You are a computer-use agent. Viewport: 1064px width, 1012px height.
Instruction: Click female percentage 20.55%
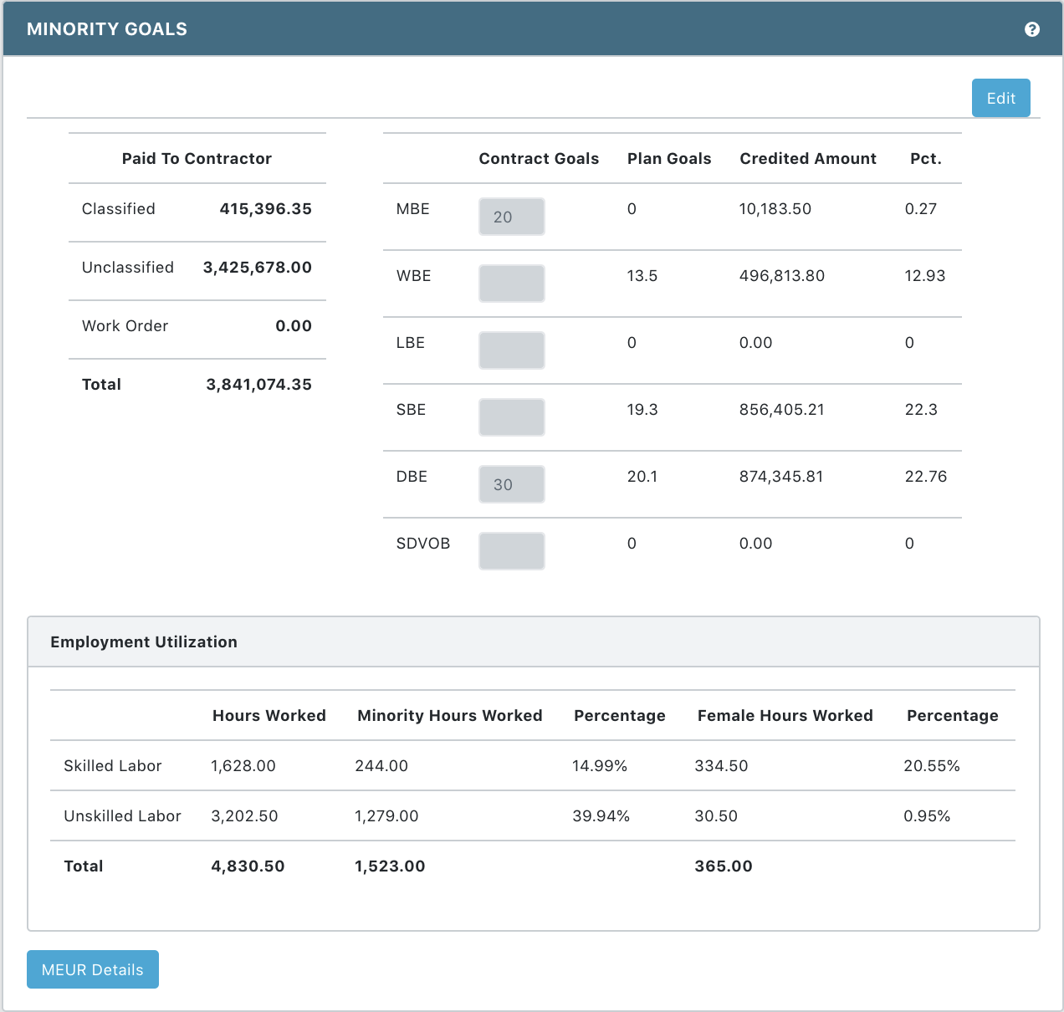pyautogui.click(x=932, y=766)
